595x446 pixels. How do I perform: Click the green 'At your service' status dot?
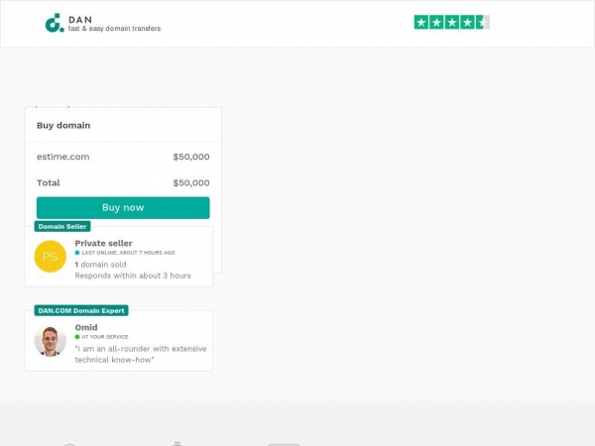point(77,337)
